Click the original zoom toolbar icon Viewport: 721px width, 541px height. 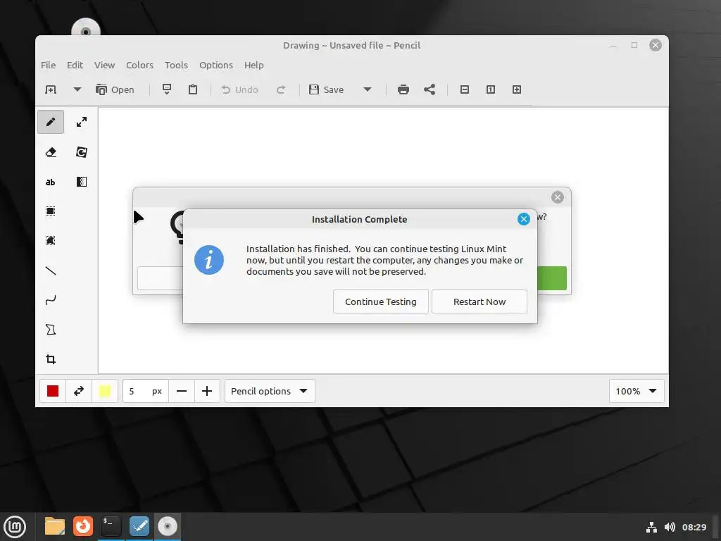point(491,89)
